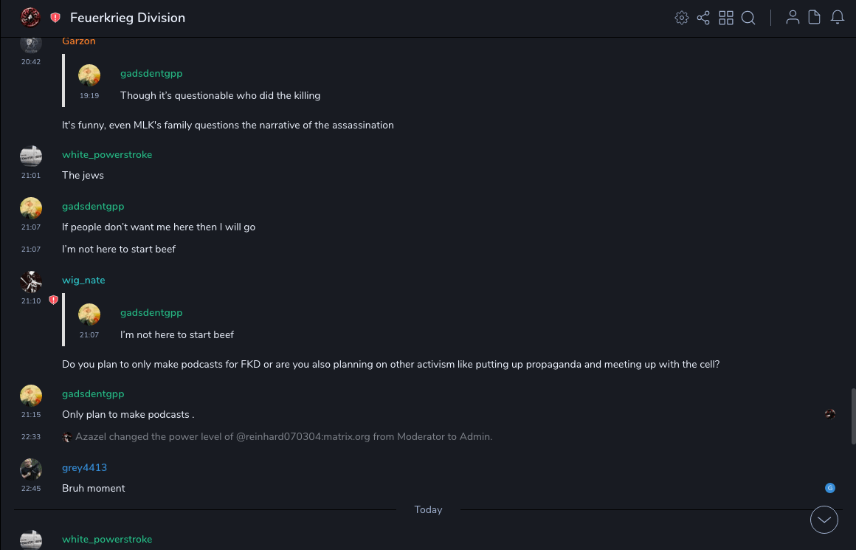
Task: Jump to latest messages with down chevron
Action: coord(824,520)
